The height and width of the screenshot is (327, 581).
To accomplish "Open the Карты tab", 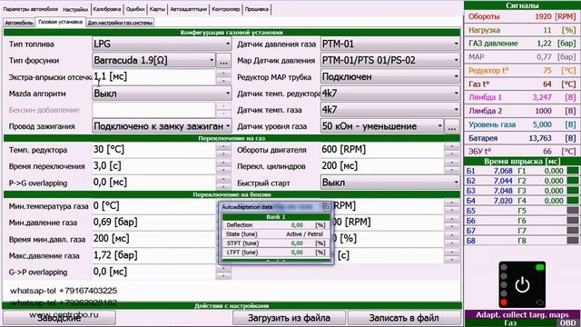I will coord(157,9).
